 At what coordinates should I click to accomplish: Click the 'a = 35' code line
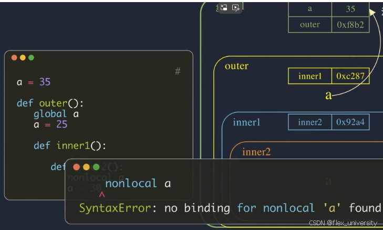34,82
